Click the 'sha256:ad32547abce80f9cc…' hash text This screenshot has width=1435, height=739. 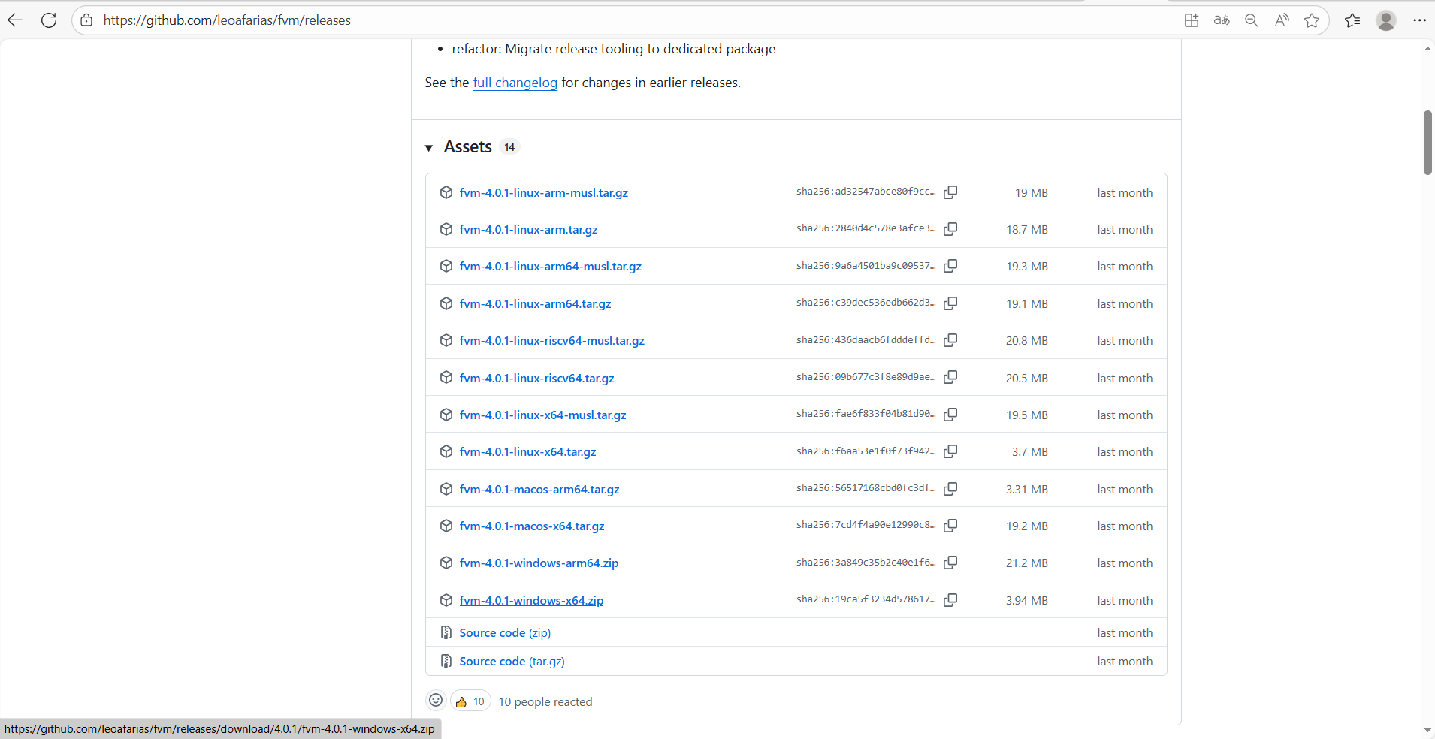866,192
